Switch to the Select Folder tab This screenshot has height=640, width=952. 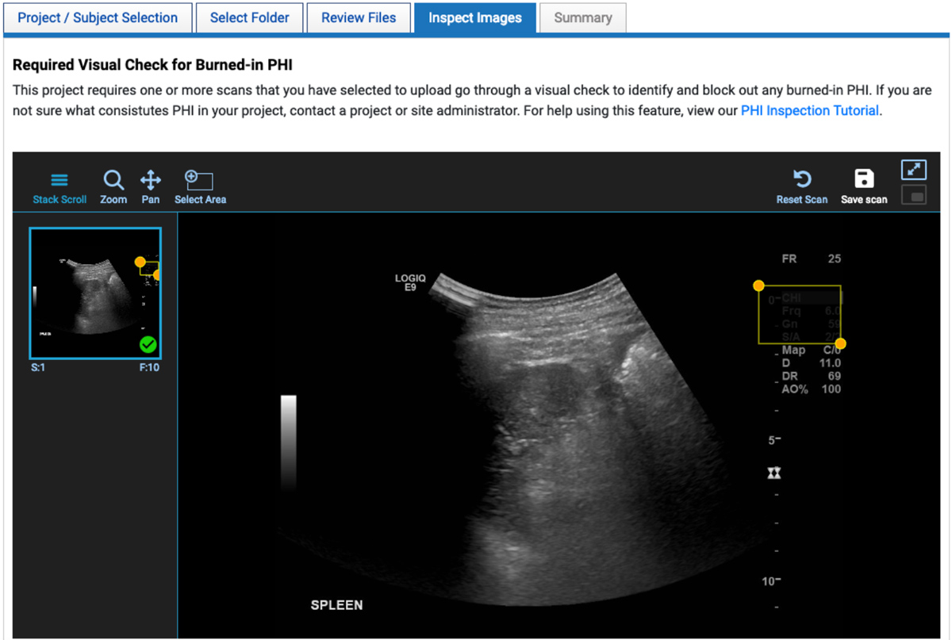tap(249, 18)
